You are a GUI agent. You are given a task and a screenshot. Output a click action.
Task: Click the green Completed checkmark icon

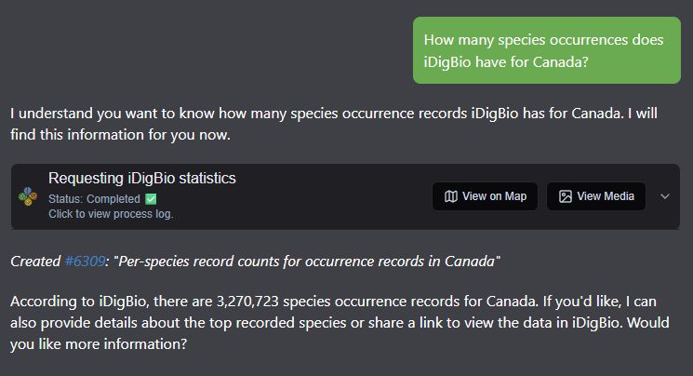click(151, 199)
